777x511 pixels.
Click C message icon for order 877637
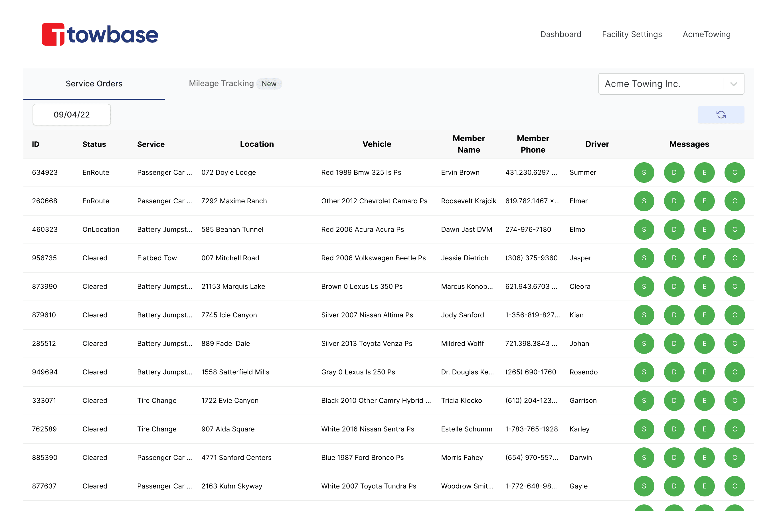click(734, 486)
